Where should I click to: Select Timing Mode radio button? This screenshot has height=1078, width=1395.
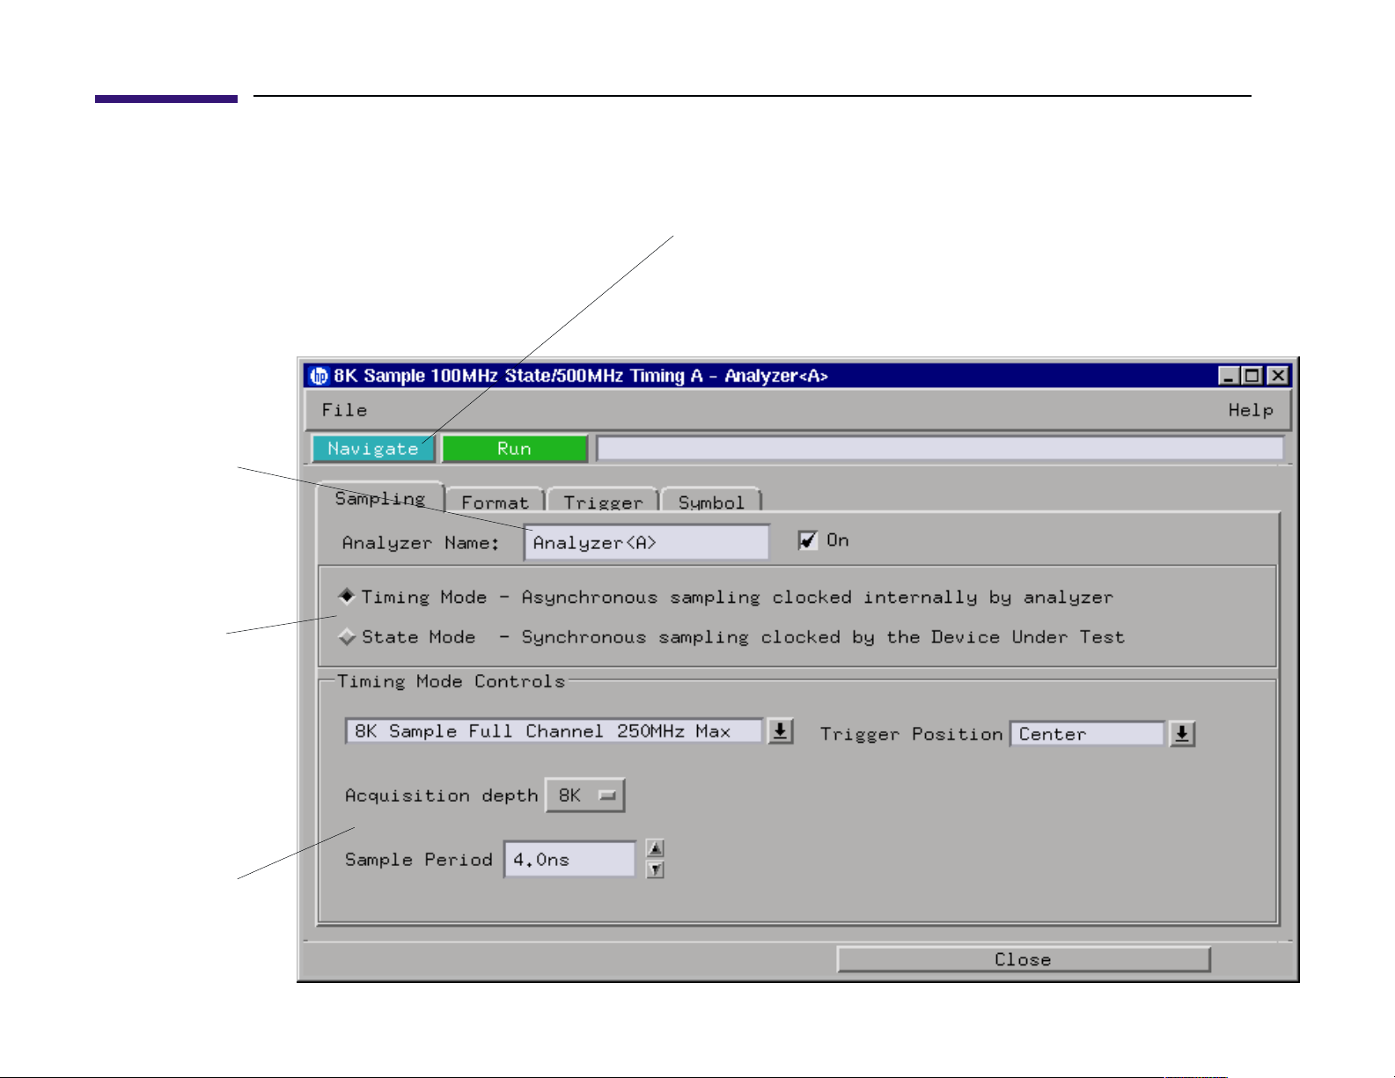[x=347, y=597]
